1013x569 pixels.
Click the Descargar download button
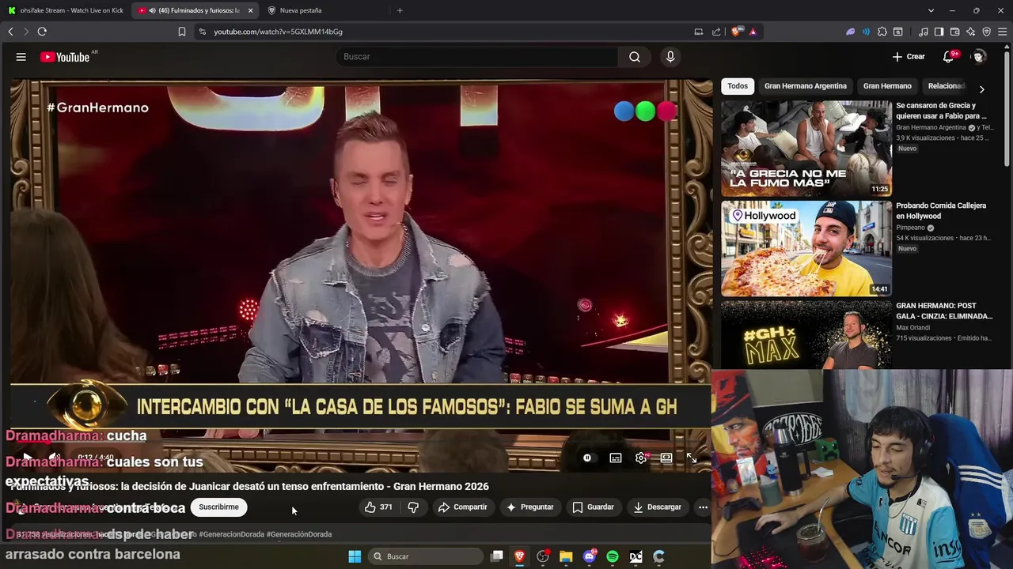pos(658,507)
